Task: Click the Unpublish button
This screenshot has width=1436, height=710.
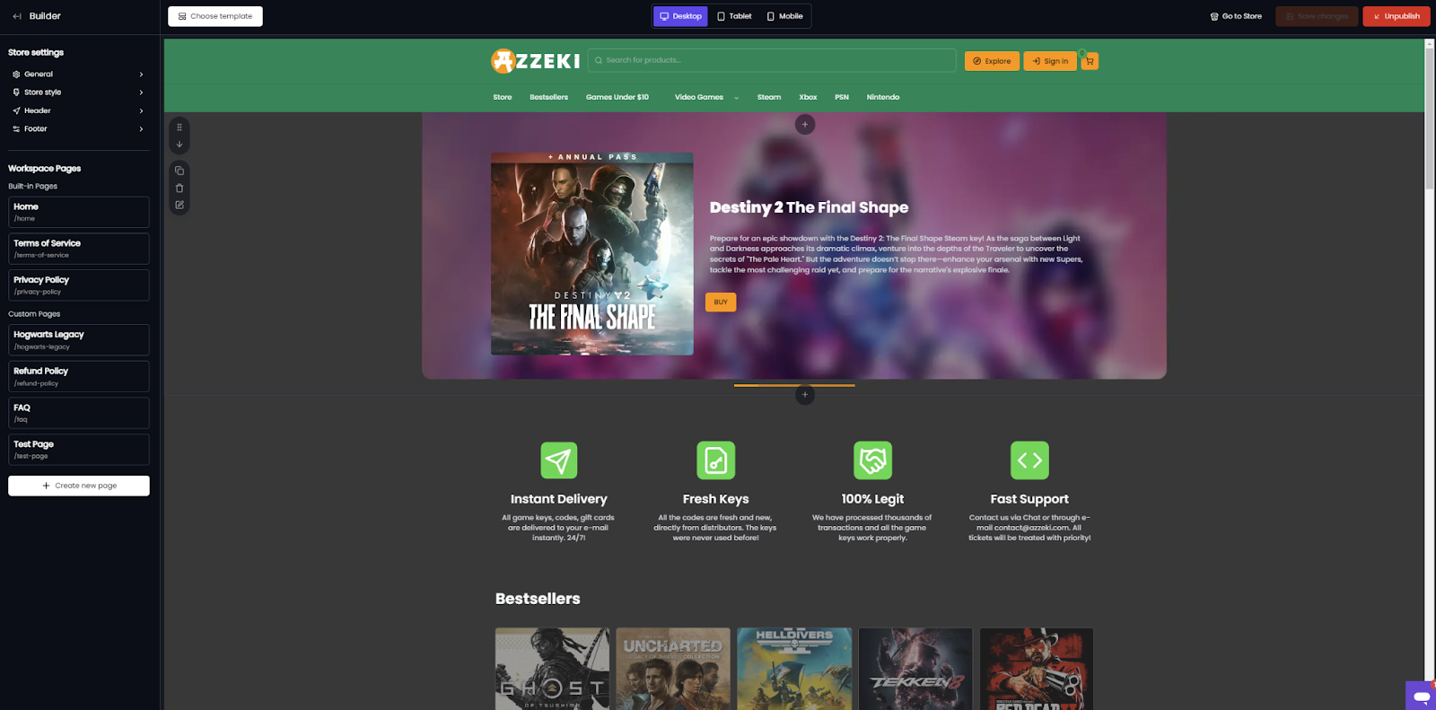Action: [x=1397, y=16]
